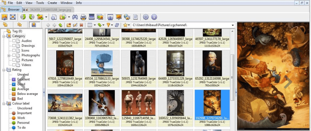Image resolution: width=311 pixels, height=131 pixels.
Task: Open Settings with the gear icon
Action: 146,17
